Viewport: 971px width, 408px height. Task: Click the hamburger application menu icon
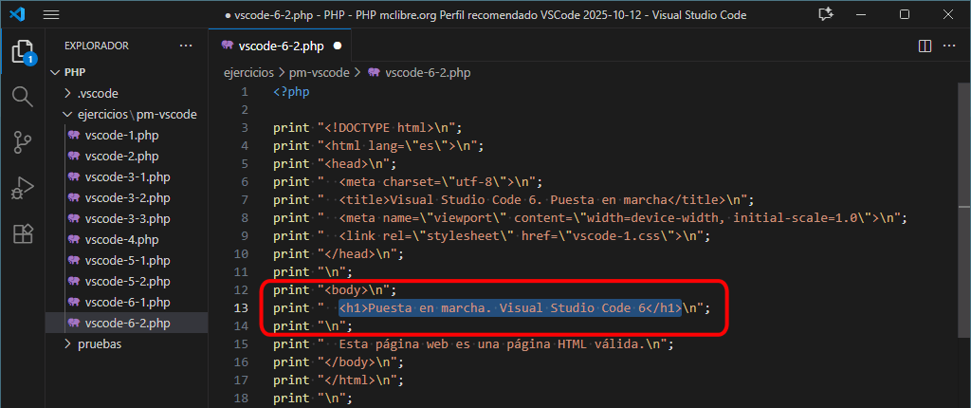[x=51, y=15]
